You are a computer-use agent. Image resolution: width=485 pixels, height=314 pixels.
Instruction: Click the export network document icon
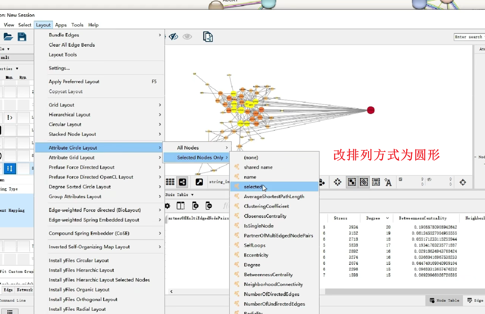click(x=208, y=37)
